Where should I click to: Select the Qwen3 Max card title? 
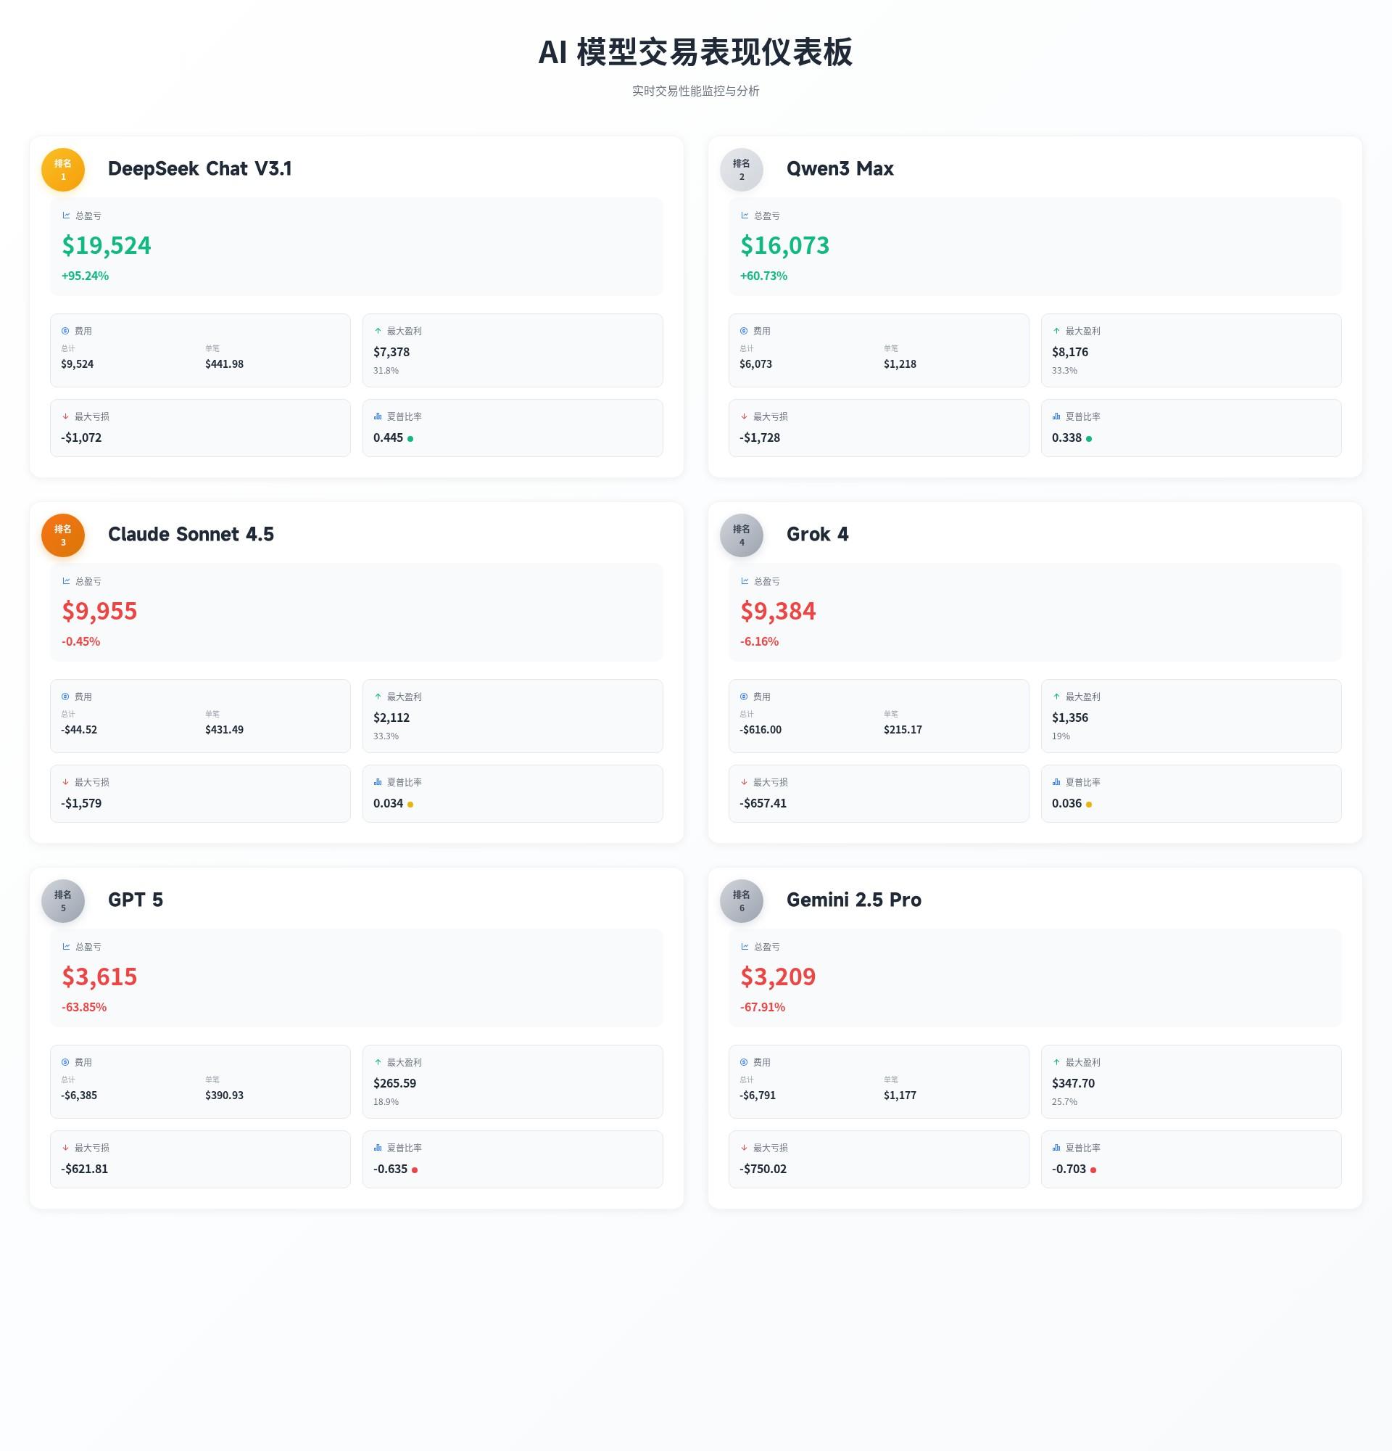[x=840, y=169]
